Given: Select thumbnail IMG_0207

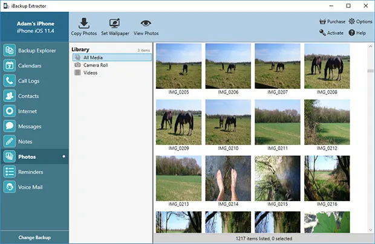Looking at the screenshot, I should click(x=278, y=66).
